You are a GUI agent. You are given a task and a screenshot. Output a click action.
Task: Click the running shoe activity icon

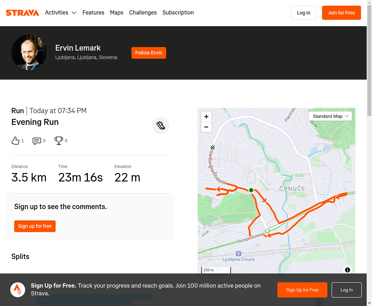[161, 126]
